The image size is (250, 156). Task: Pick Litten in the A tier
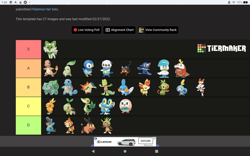tap(125, 69)
